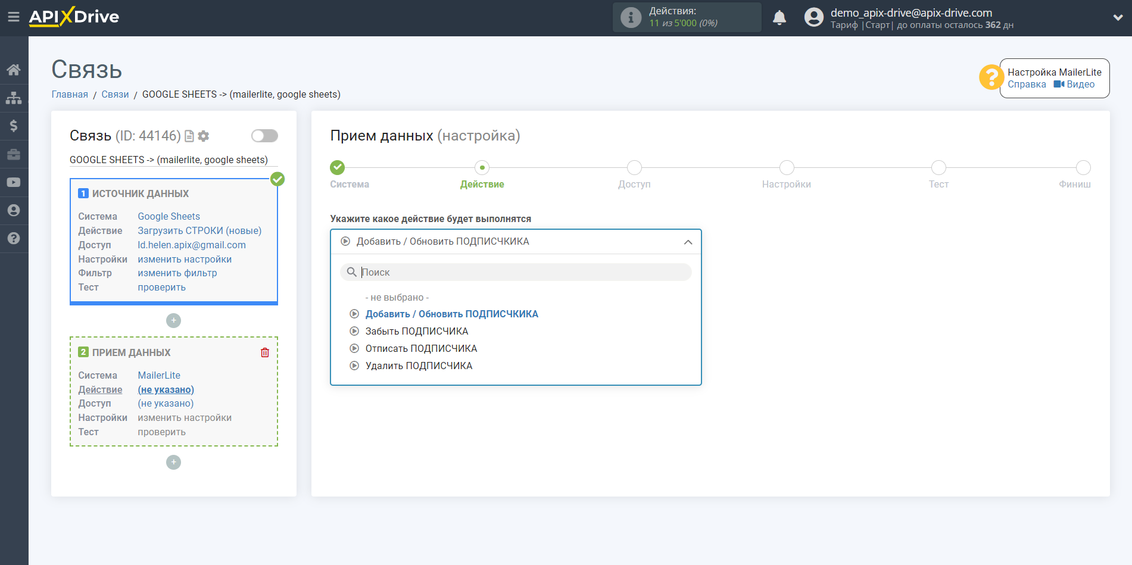
Task: Open billing dollar icon in sidebar
Action: [14, 126]
